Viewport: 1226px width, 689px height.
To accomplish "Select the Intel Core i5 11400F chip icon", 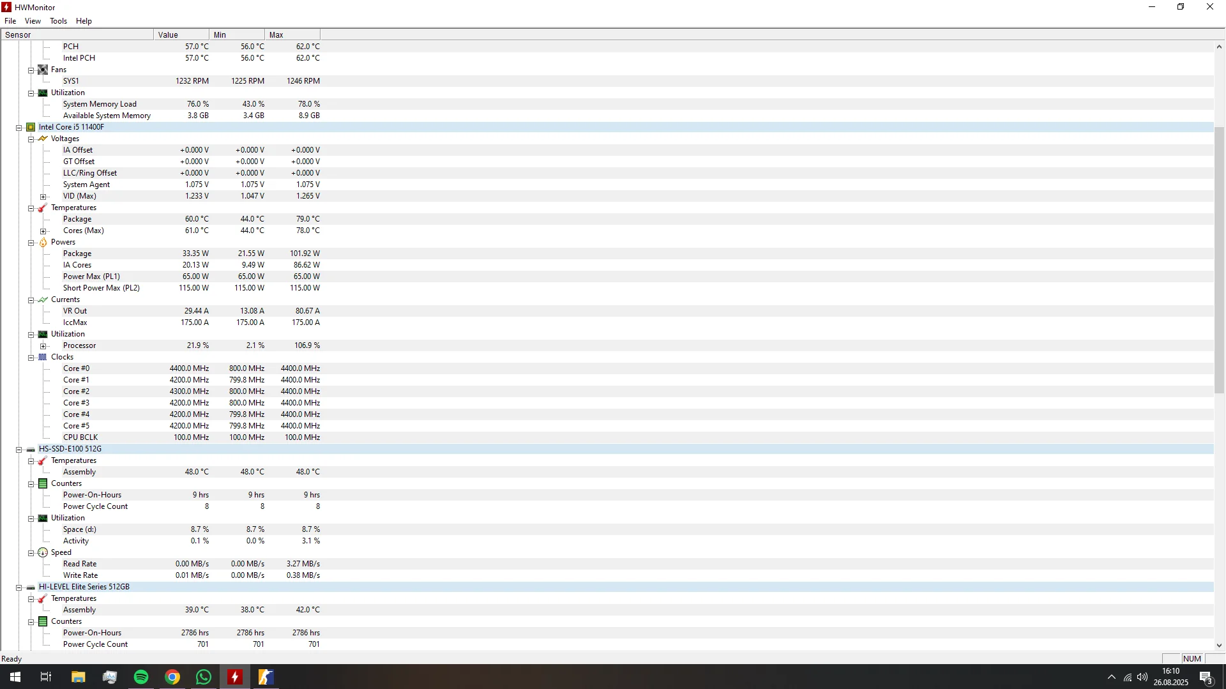I will [31, 127].
